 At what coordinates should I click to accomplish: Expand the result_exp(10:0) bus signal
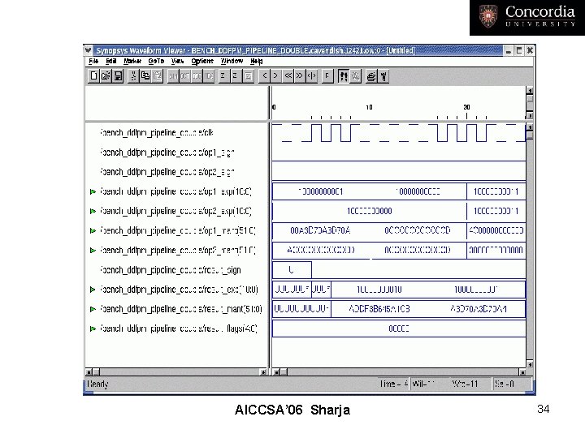tap(93, 290)
